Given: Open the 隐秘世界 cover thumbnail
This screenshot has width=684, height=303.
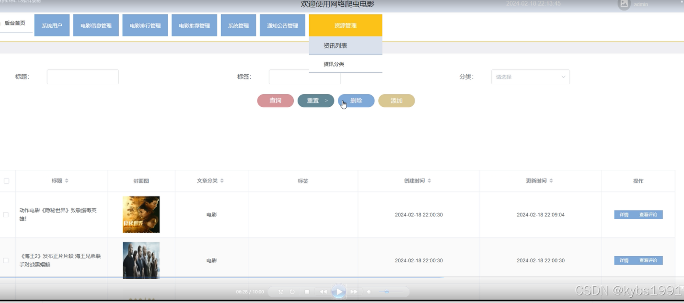Looking at the screenshot, I should point(141,214).
